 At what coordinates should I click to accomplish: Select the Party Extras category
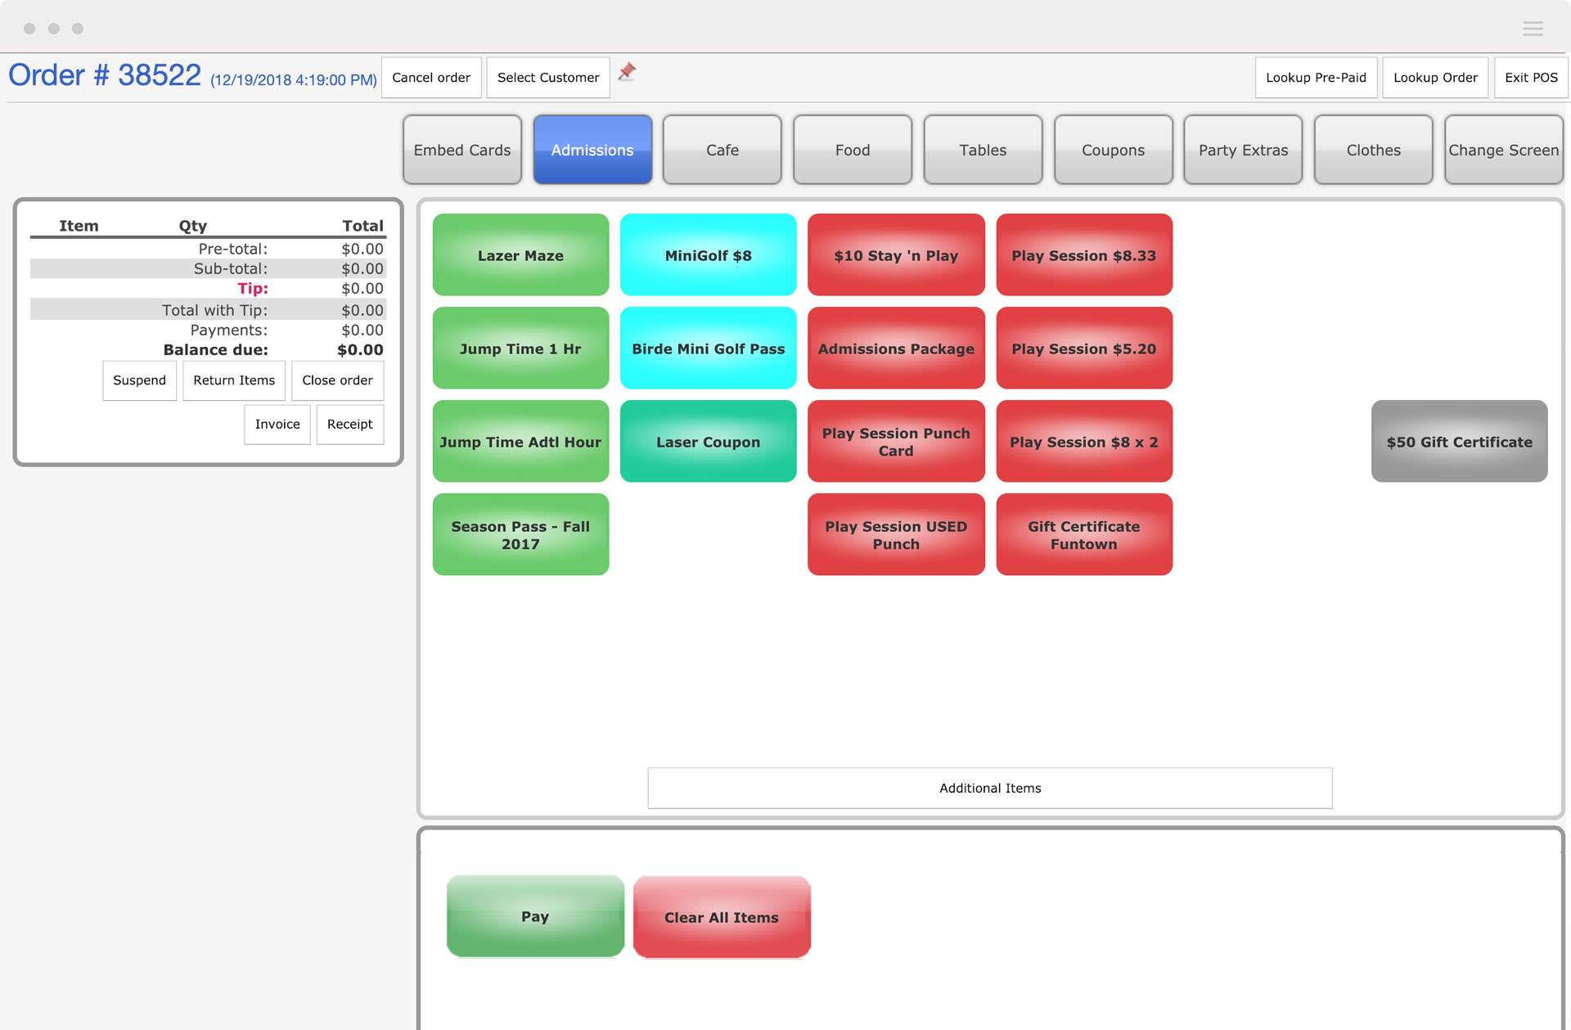1242,150
